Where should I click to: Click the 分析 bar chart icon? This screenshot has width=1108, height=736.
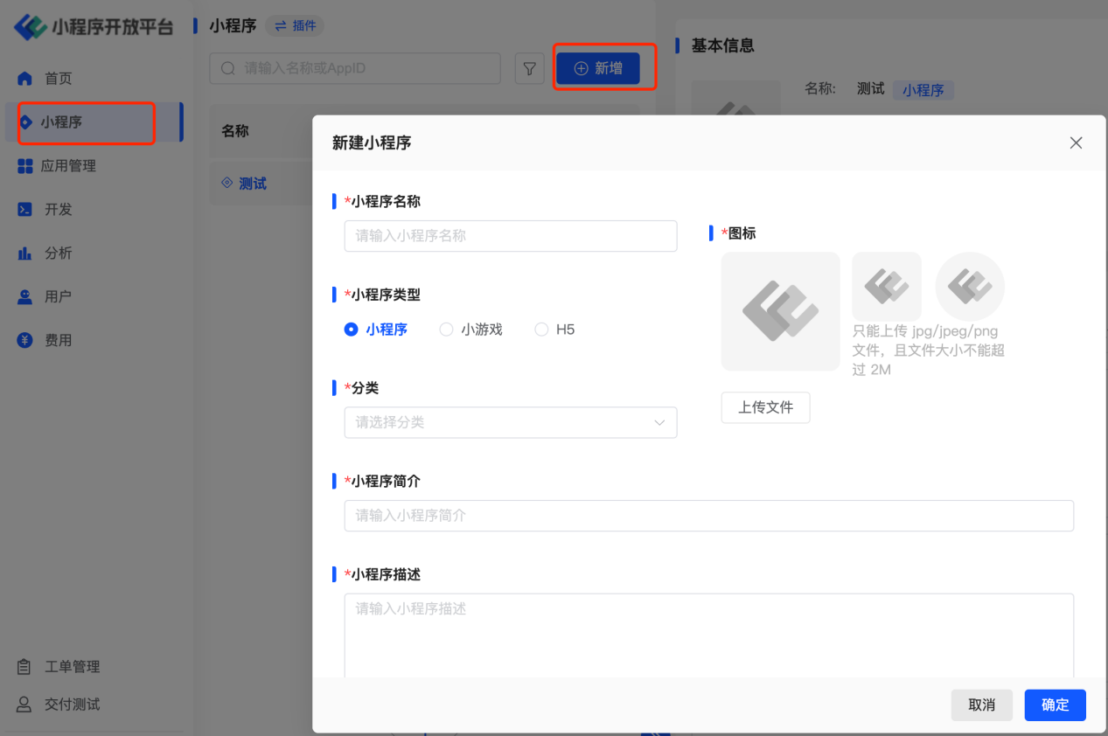pyautogui.click(x=25, y=253)
